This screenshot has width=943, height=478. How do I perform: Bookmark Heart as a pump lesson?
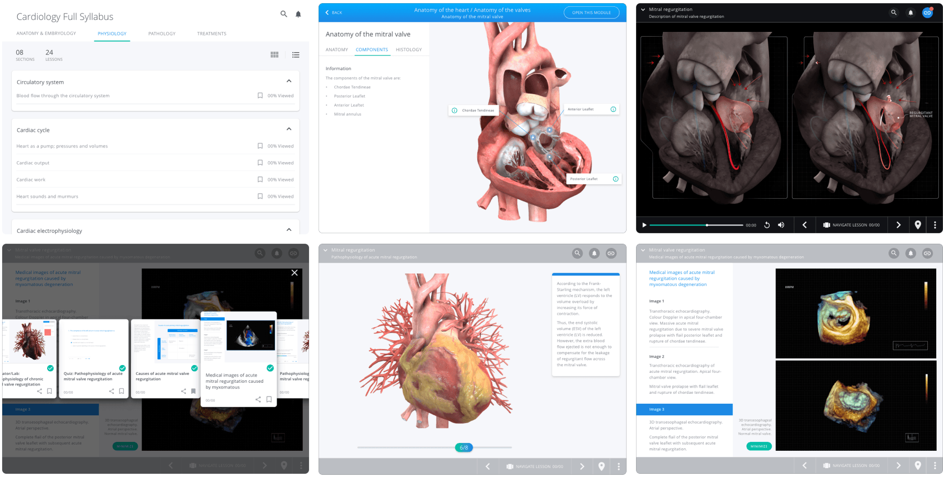(x=260, y=146)
